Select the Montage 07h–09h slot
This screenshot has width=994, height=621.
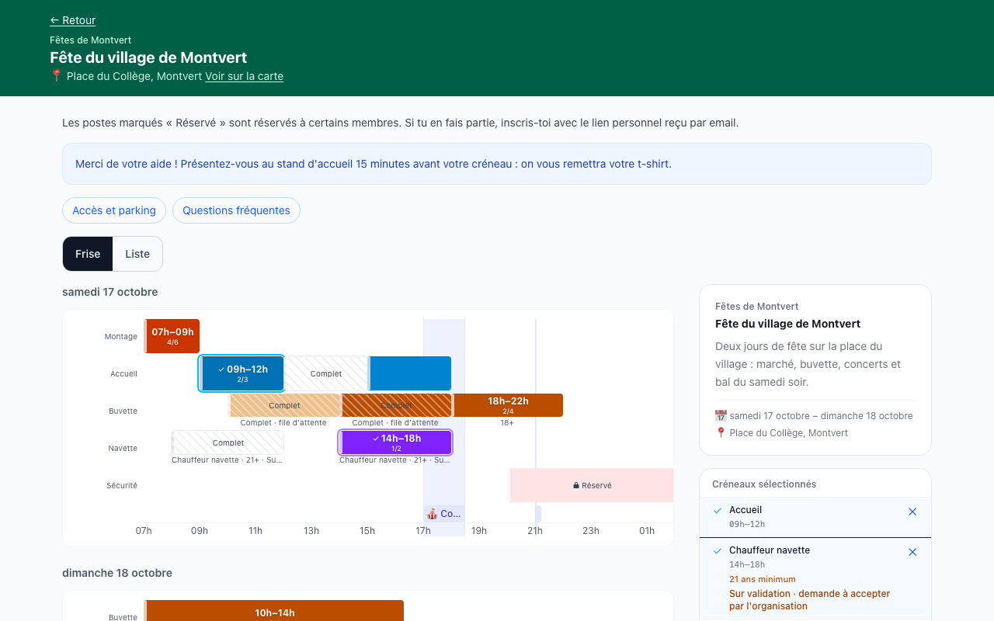tap(172, 336)
